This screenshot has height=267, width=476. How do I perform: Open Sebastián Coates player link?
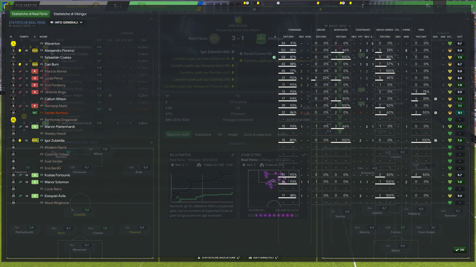tap(58, 57)
